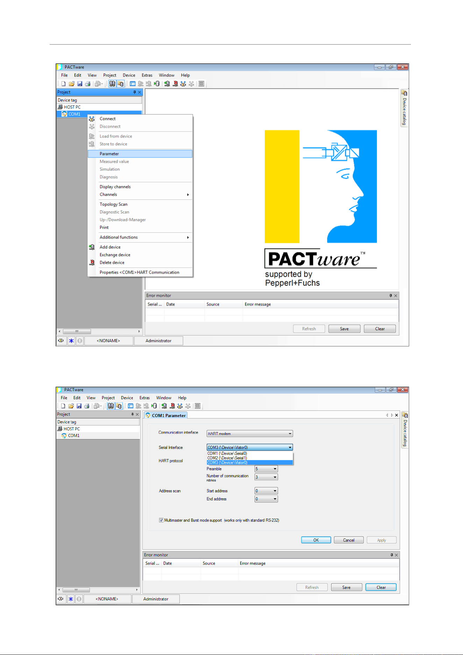Image resolution: width=463 pixels, height=655 pixels.
Task: Toggle Project view icon in upper window toolbar
Action: click(x=112, y=84)
